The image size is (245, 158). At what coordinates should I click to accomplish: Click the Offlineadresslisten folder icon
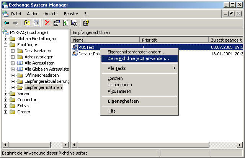[20, 75]
